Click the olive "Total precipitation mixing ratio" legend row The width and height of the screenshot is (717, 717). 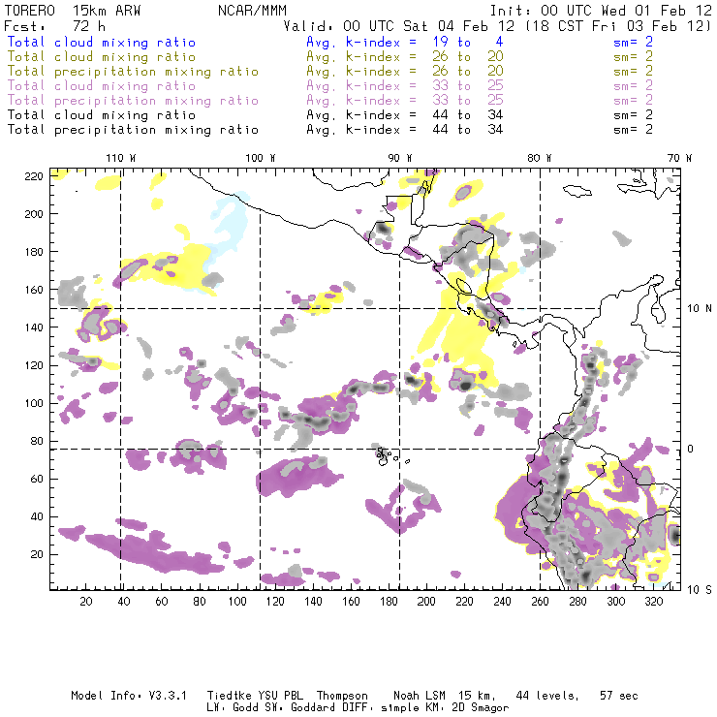133,72
